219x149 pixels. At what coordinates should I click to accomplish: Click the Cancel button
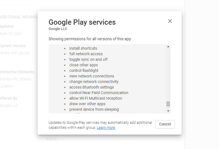[x=165, y=124]
